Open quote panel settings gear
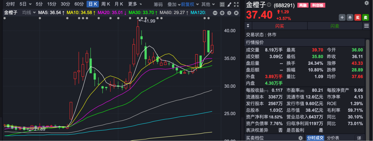Image resolution: width=373 pixels, height=141 pixels. 366,3
